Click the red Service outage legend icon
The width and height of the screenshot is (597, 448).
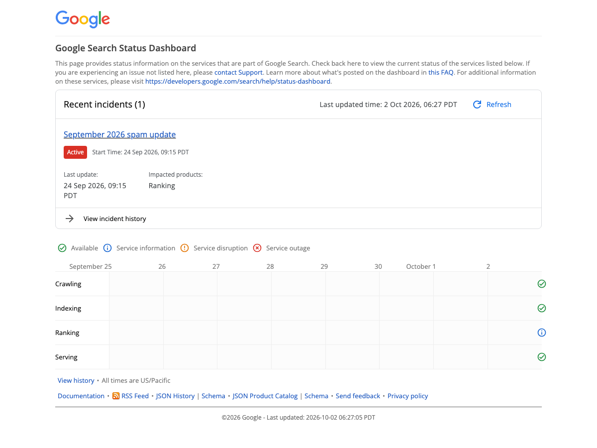tap(257, 248)
